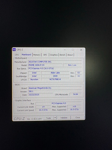Click the southbridge Intel vendor field
Viewport: 112px width, 150px height.
click(x=34, y=76)
